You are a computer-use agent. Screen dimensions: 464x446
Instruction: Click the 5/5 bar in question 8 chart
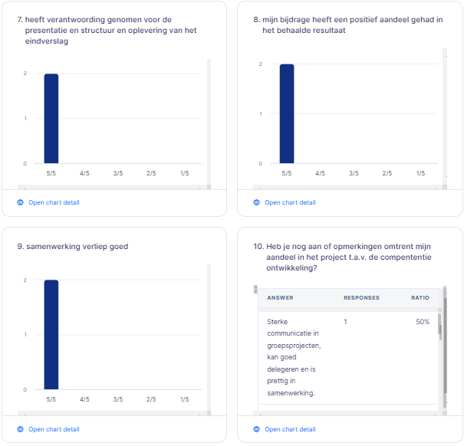(x=287, y=113)
